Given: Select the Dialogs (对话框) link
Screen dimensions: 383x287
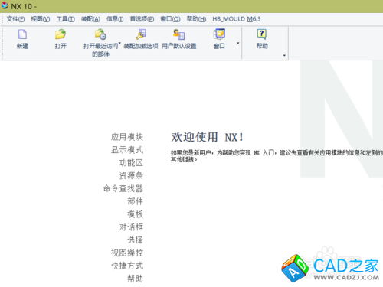Looking at the screenshot, I should 131,227.
